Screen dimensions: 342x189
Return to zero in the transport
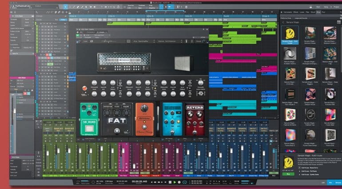(x=165, y=182)
